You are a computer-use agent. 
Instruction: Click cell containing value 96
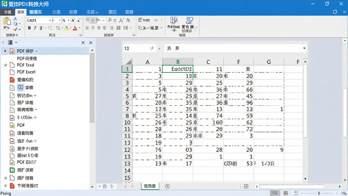click(x=238, y=103)
